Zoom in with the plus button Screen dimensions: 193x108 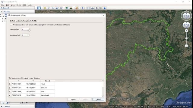pyautogui.click(x=186, y=31)
